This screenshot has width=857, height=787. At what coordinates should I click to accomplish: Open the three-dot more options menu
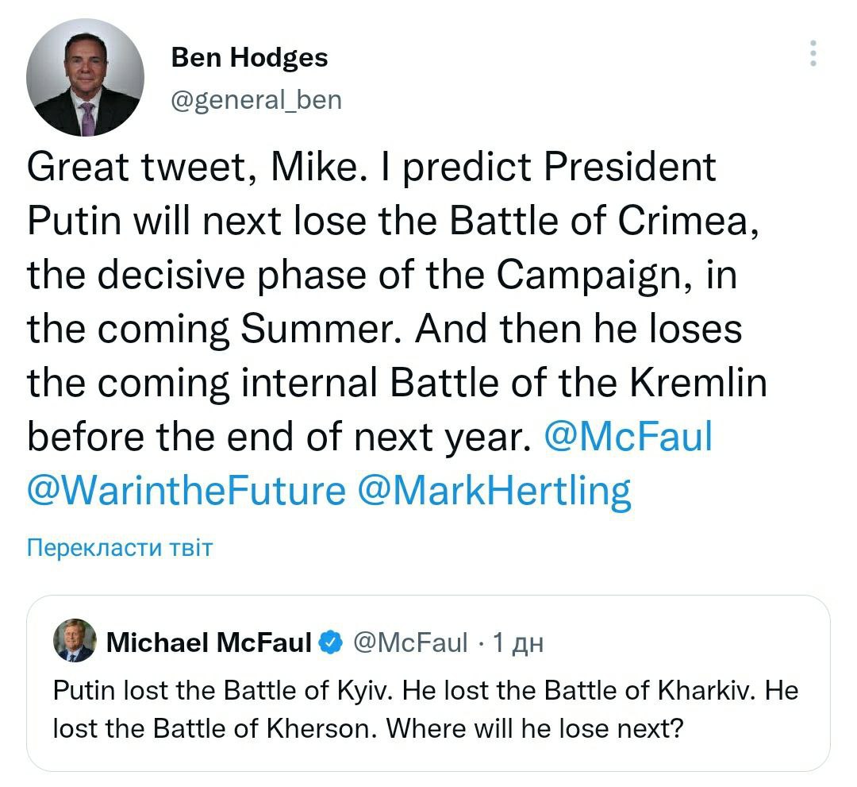(813, 53)
